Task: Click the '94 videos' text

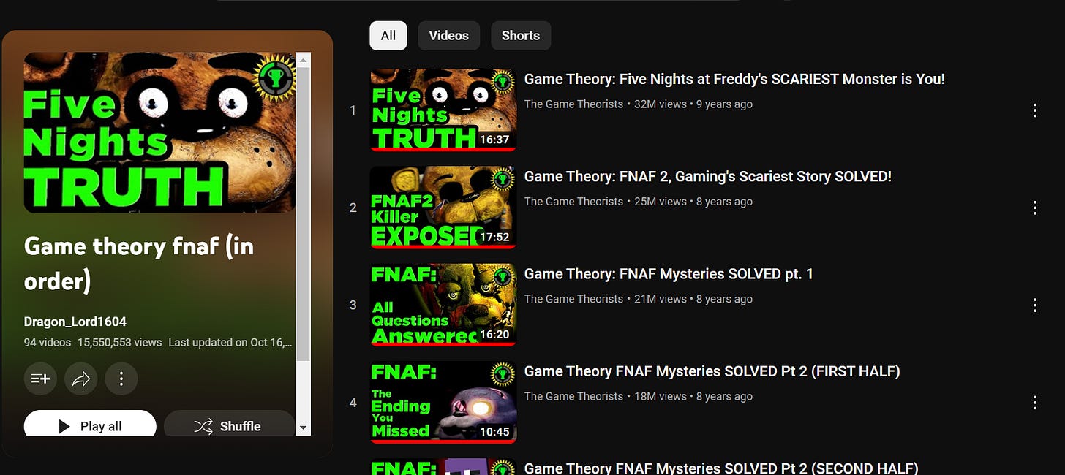Action: point(48,342)
